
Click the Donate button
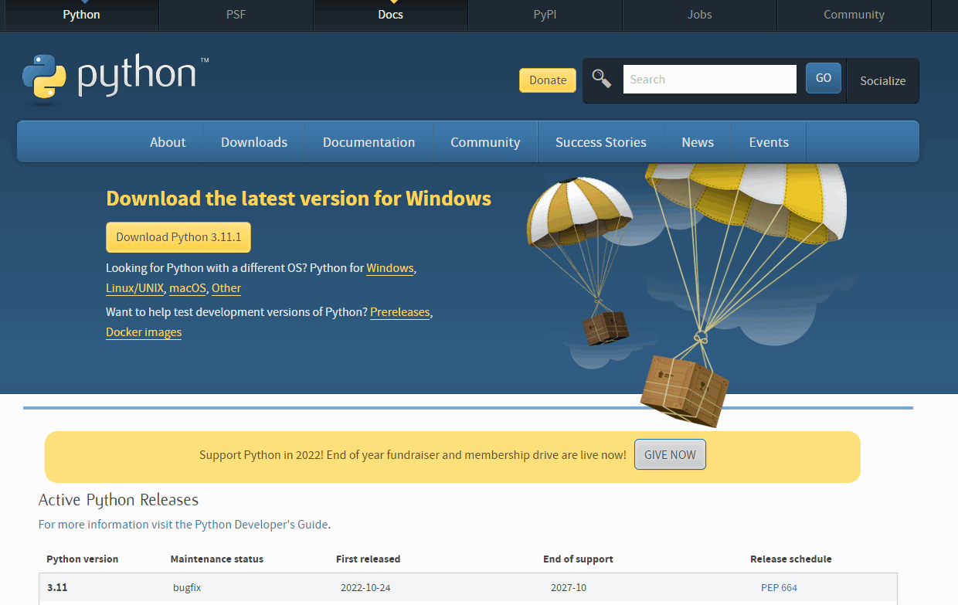[548, 80]
